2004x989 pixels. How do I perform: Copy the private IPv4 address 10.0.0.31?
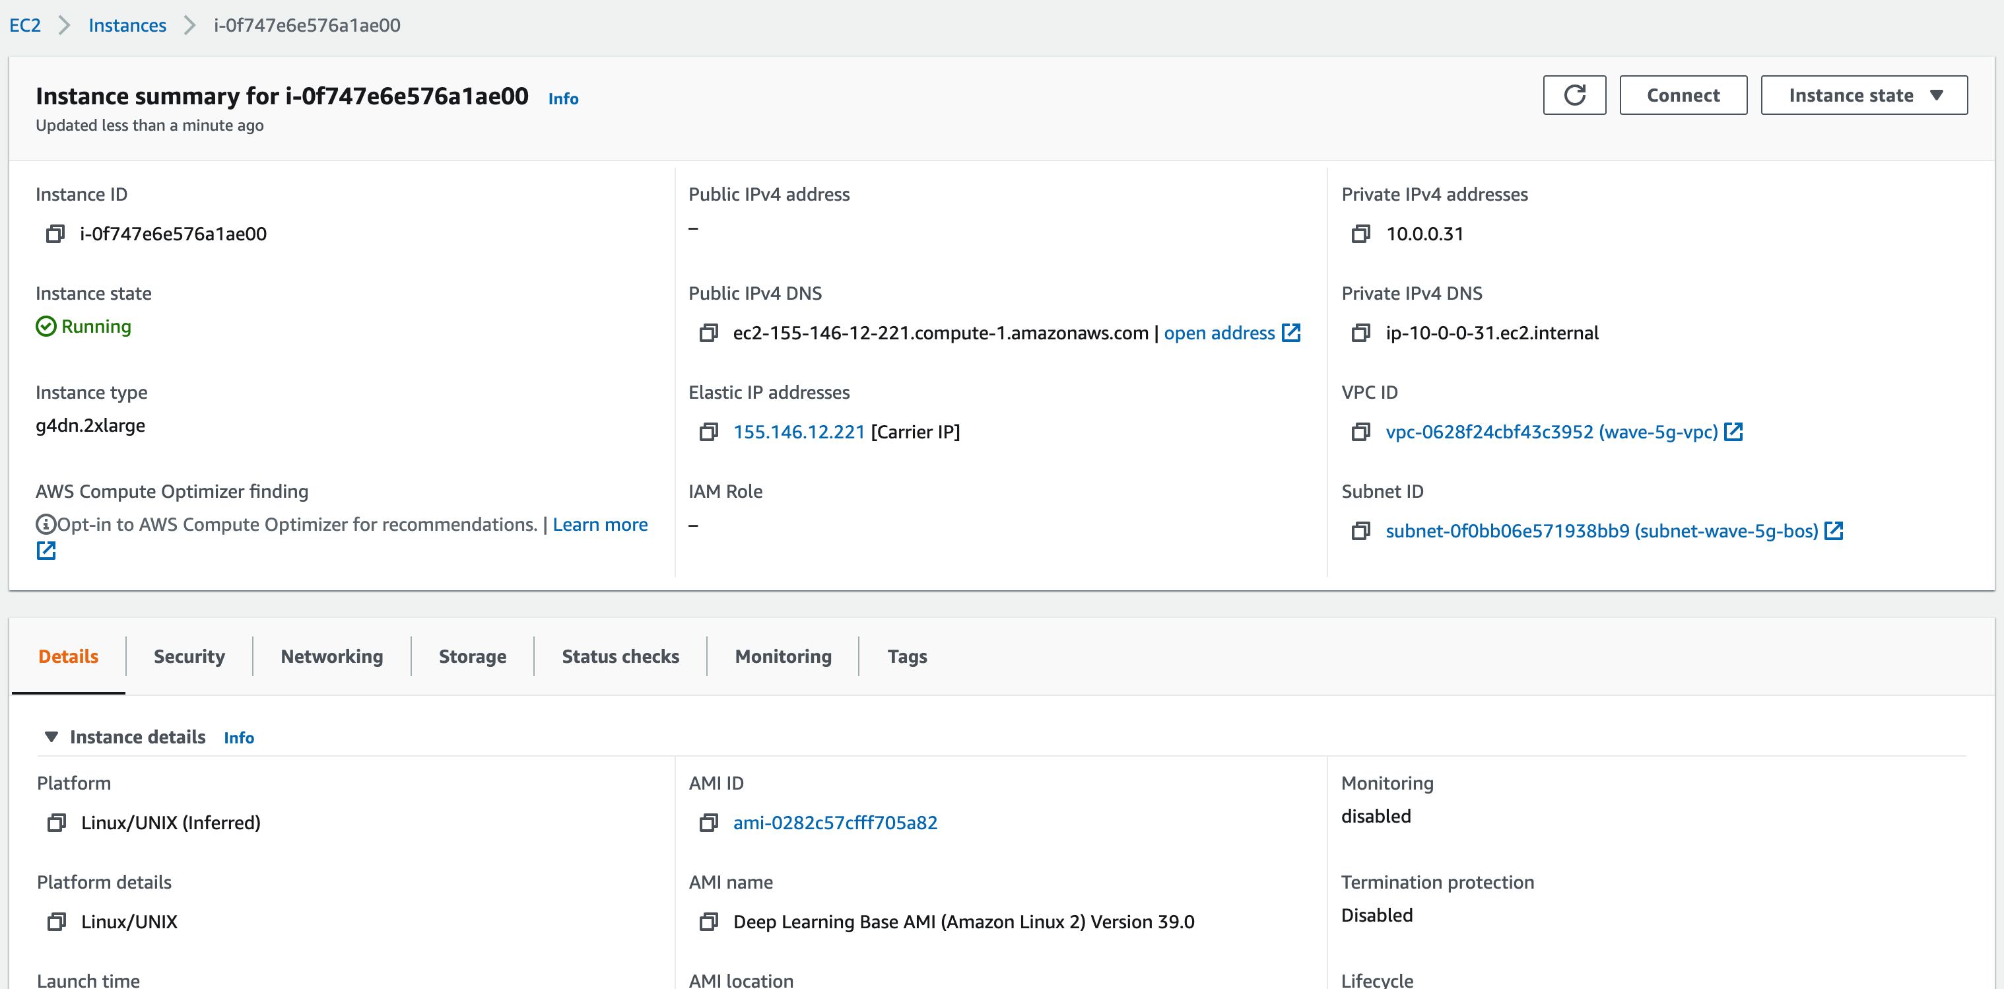1360,234
